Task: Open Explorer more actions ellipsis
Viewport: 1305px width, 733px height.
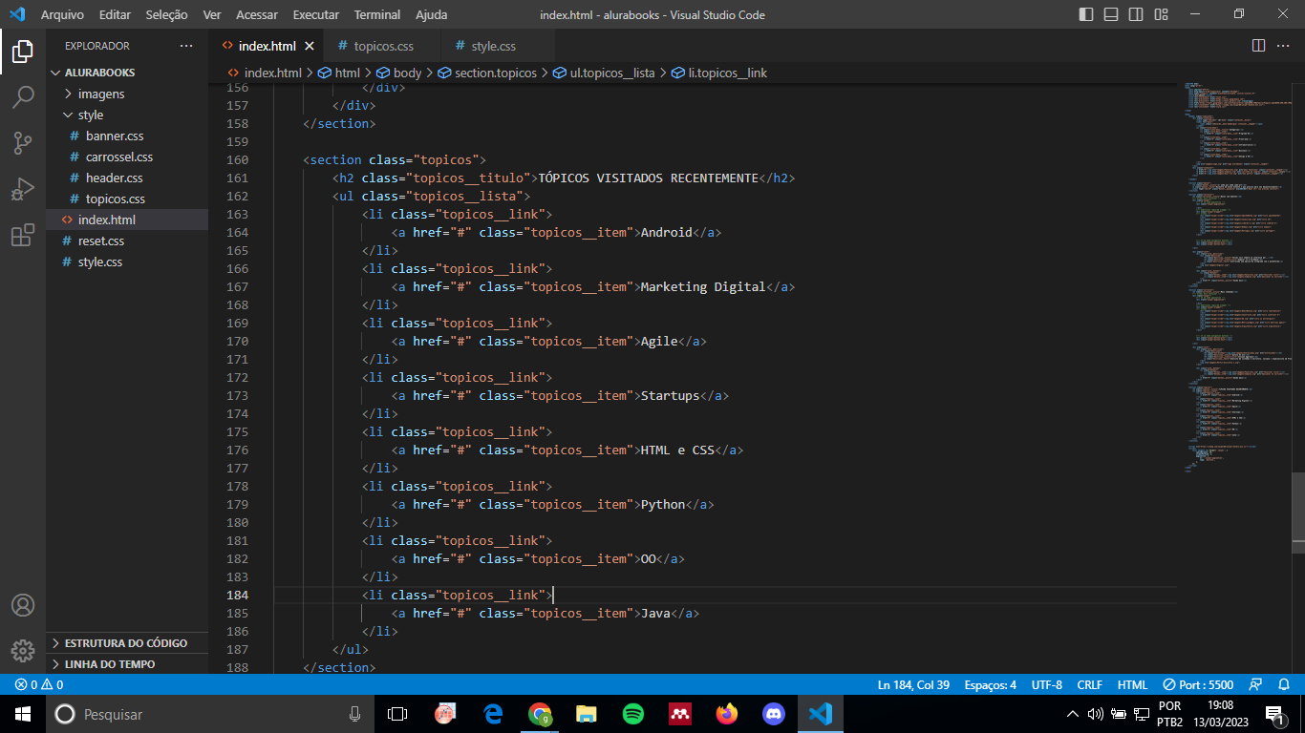Action: coord(185,46)
